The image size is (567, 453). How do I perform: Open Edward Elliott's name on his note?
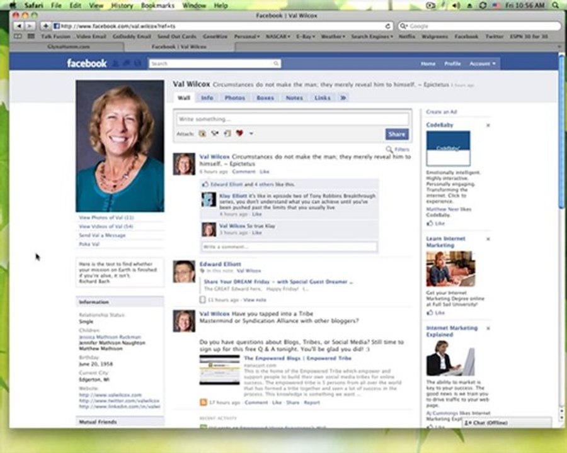point(220,264)
